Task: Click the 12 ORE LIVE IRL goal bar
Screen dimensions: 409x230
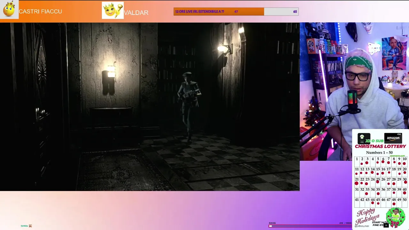Action: point(236,11)
